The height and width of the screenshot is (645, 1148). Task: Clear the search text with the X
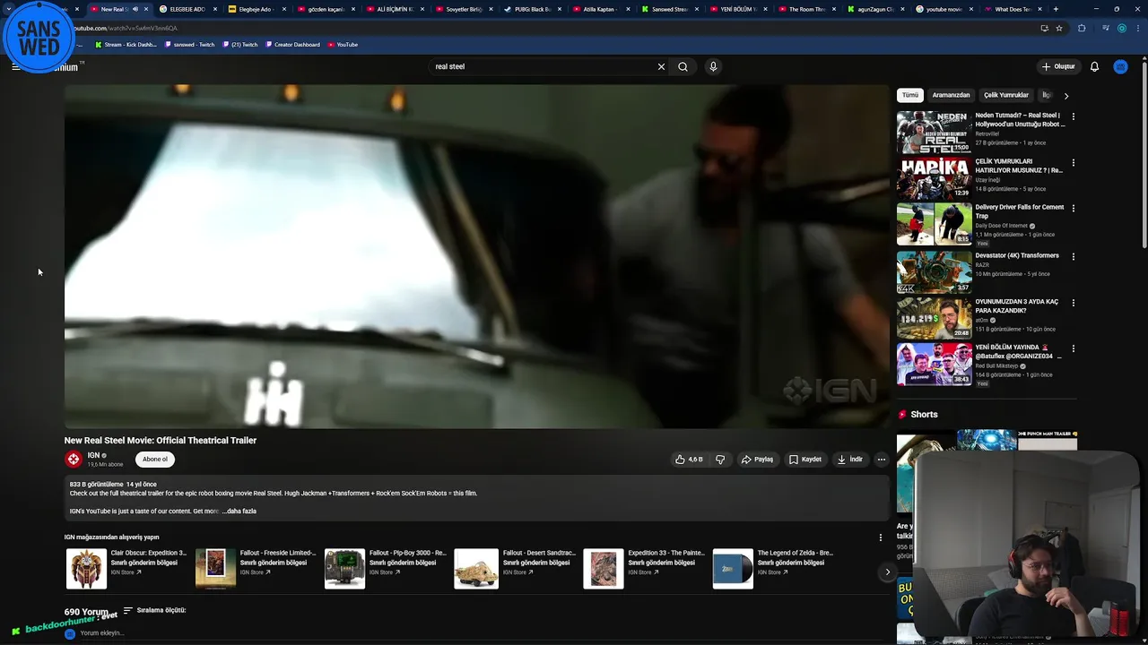[661, 66]
